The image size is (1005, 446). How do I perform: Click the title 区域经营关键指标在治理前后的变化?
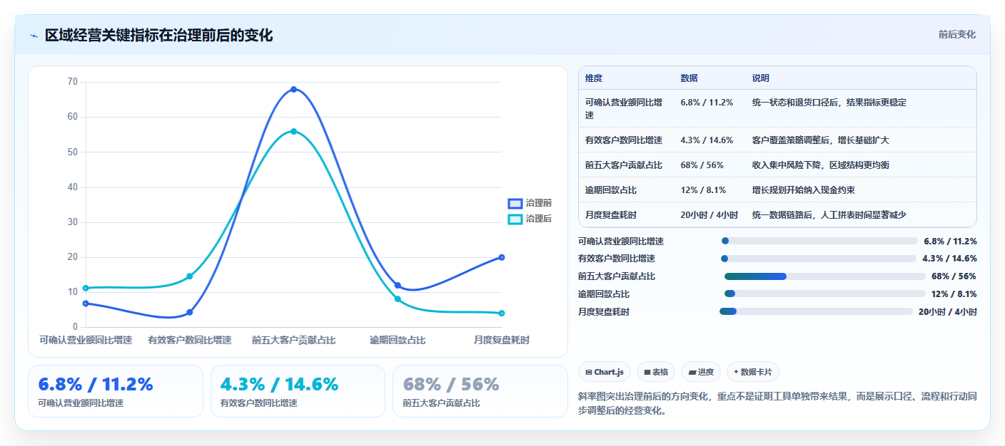click(158, 35)
